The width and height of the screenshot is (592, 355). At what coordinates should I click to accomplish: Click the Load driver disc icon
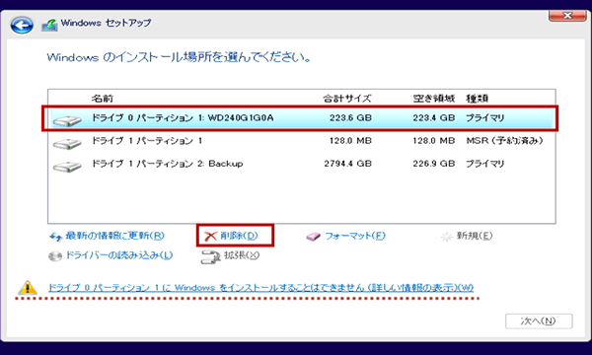tap(55, 256)
